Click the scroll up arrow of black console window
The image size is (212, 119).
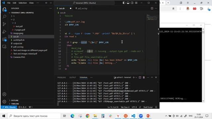[x=203, y=29]
